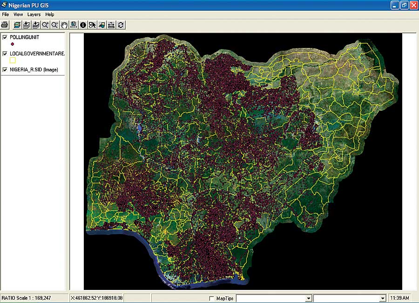The image size is (419, 303).
Task: Toggle the LOCALGOVERNMENTAREA layer checkbox
Action: tap(5, 54)
